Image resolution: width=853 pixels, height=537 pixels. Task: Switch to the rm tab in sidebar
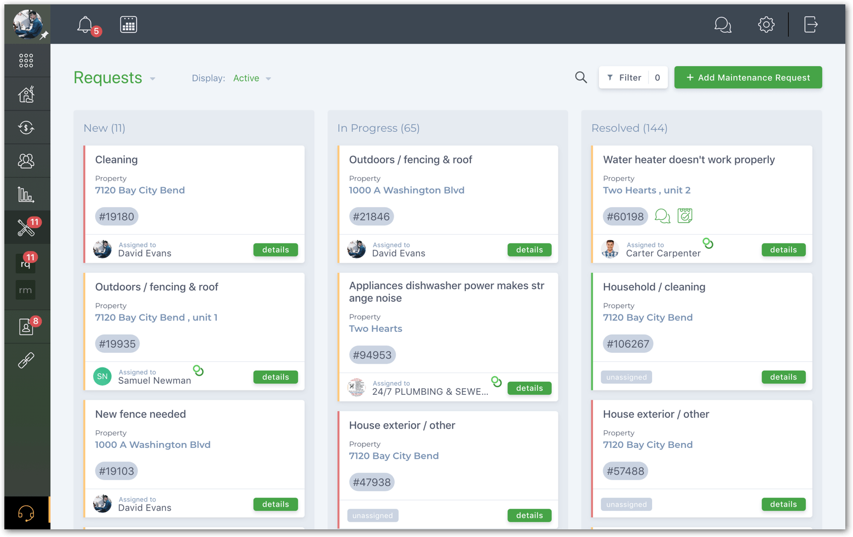[26, 290]
